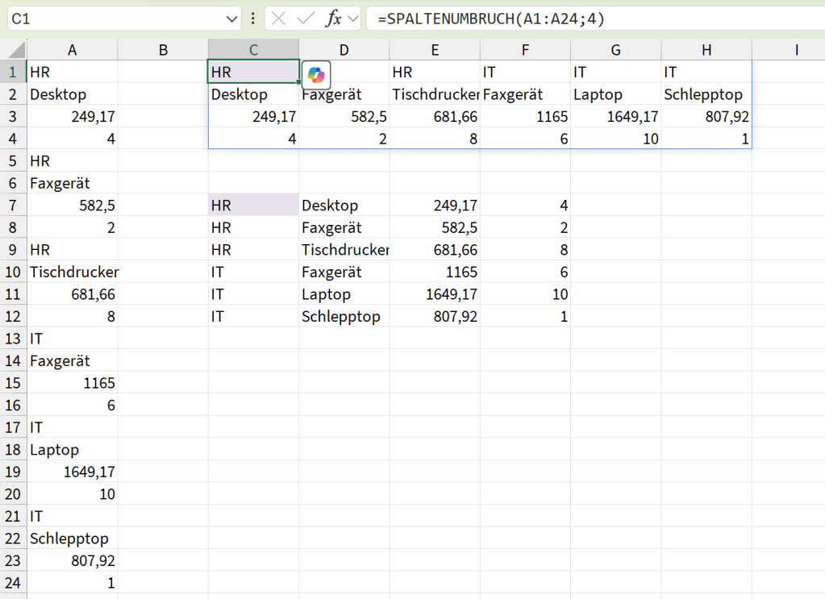Open the Copilot icon next to cell C1
825x599 pixels.
[315, 75]
